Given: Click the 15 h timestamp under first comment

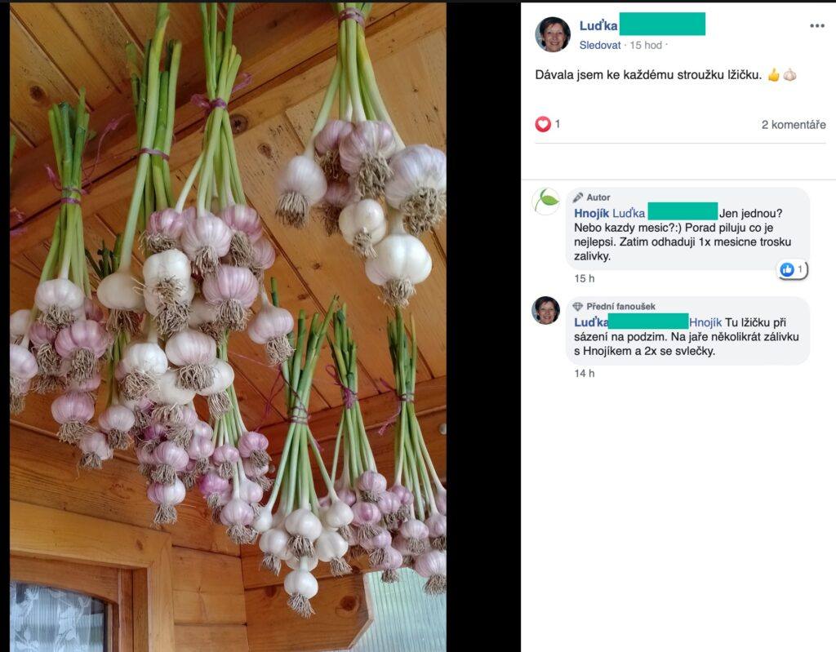Looking at the screenshot, I should coord(585,278).
